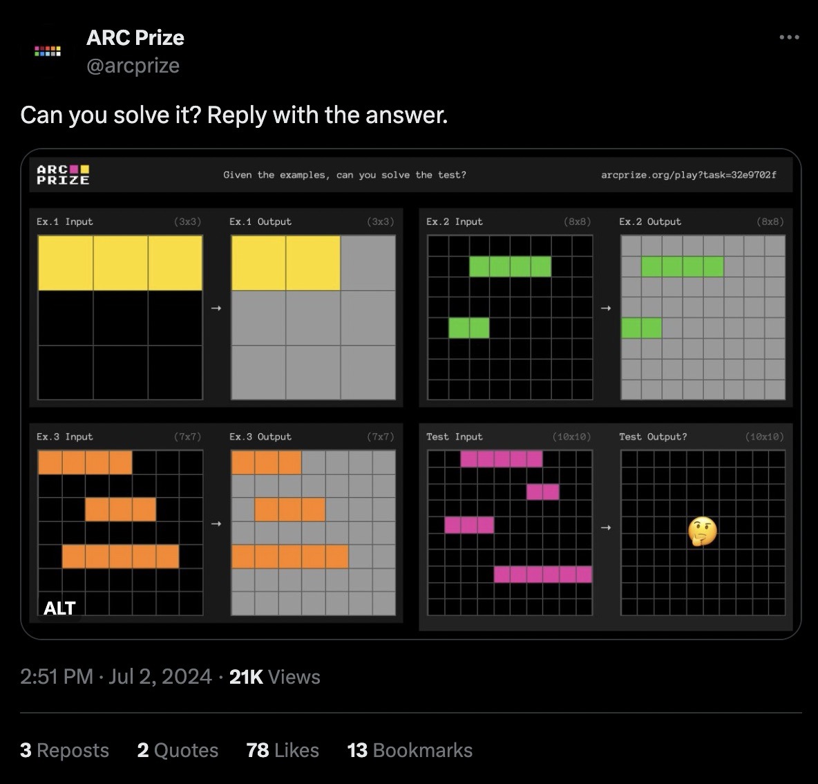Click the arrow next to Test Input grid

(x=606, y=528)
